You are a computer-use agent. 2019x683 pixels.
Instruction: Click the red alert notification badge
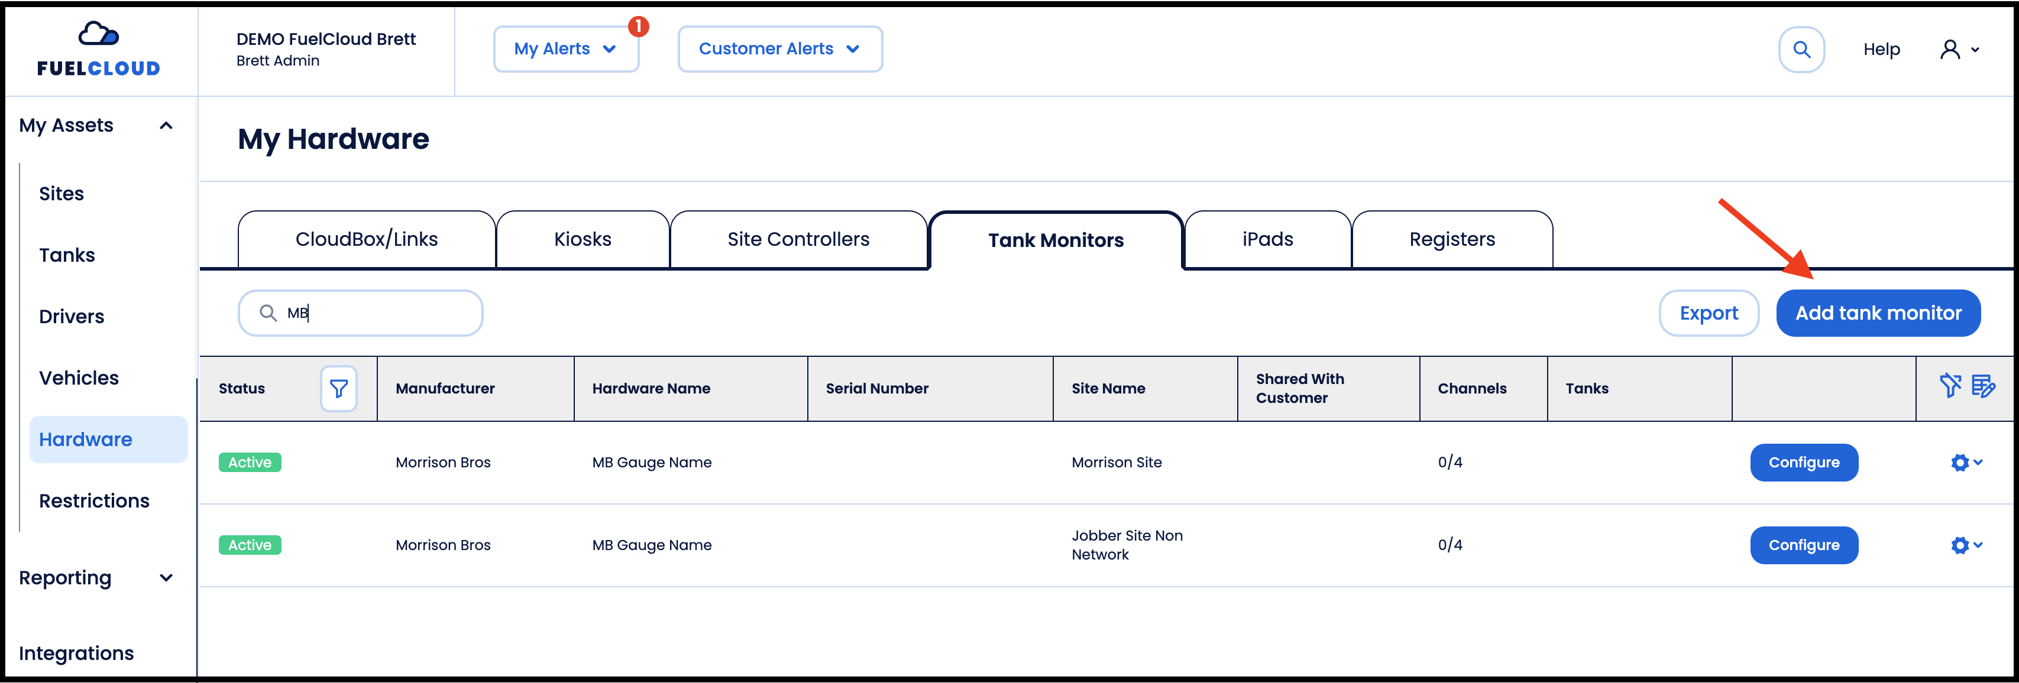[x=639, y=27]
